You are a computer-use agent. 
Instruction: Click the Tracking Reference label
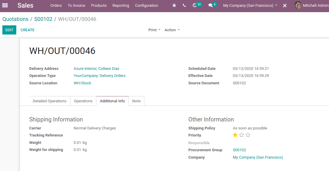[46, 135]
